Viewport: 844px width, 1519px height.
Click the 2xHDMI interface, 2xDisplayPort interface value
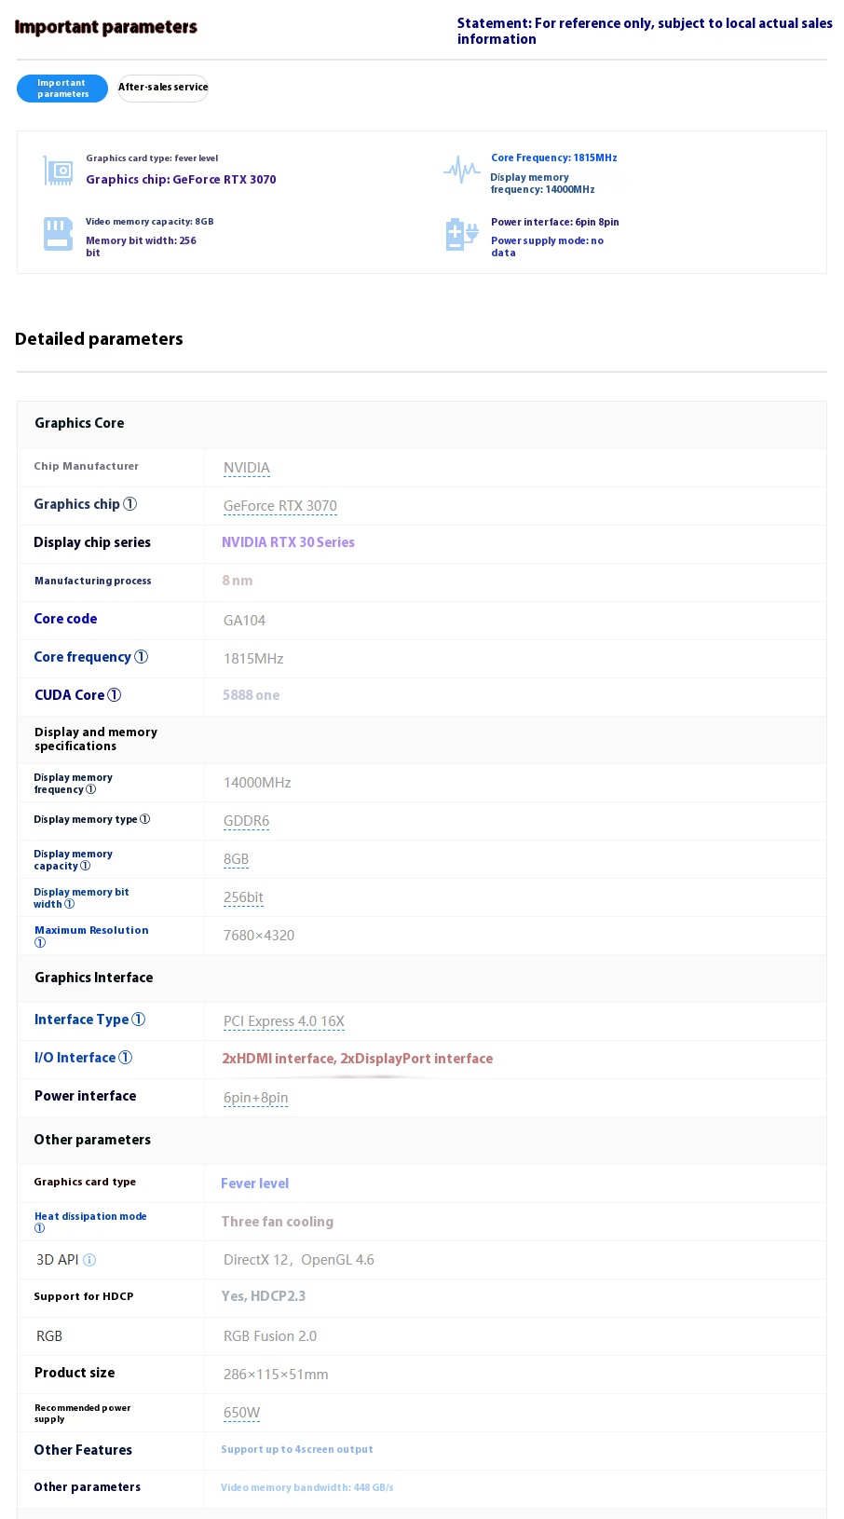coord(357,1059)
